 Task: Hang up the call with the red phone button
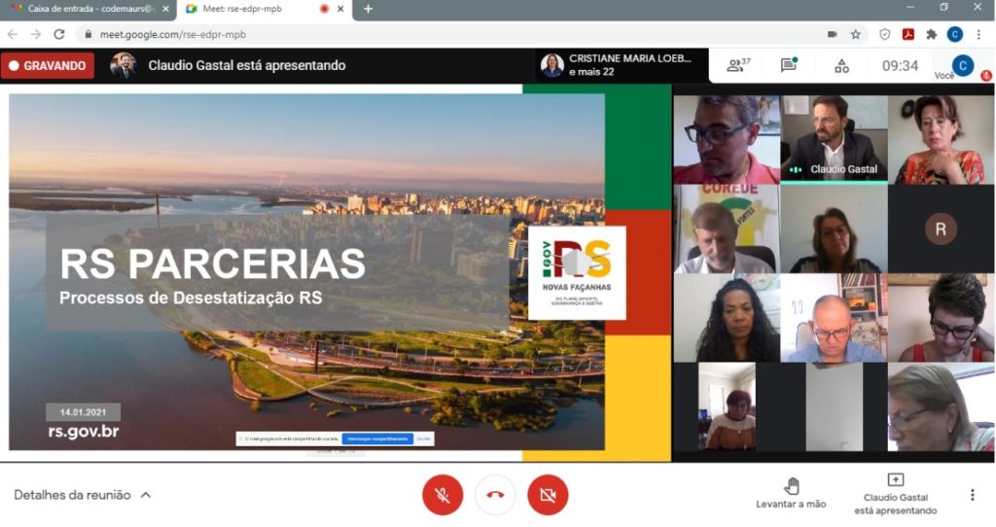tap(495, 495)
